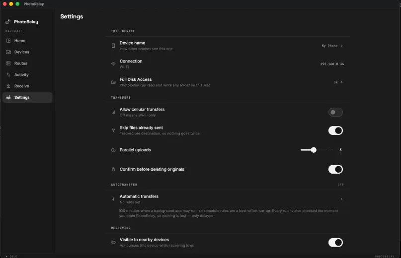The image size is (401, 258).
Task: Click the "Tracked per destination" subtitle
Action: click(x=160, y=133)
